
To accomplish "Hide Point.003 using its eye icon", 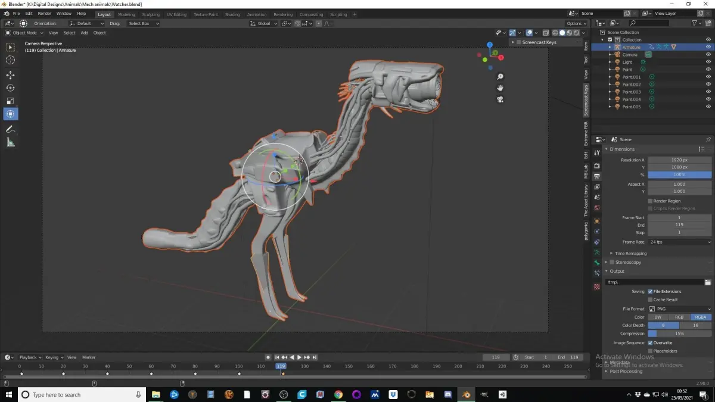I will [708, 92].
